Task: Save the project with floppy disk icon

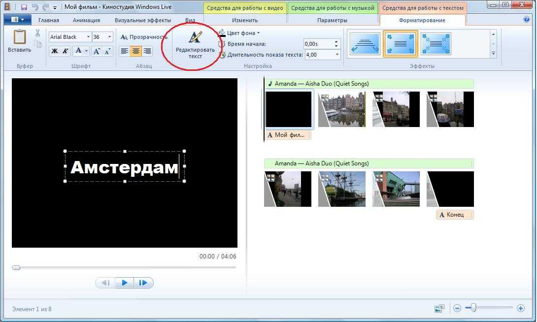Action: pos(24,7)
